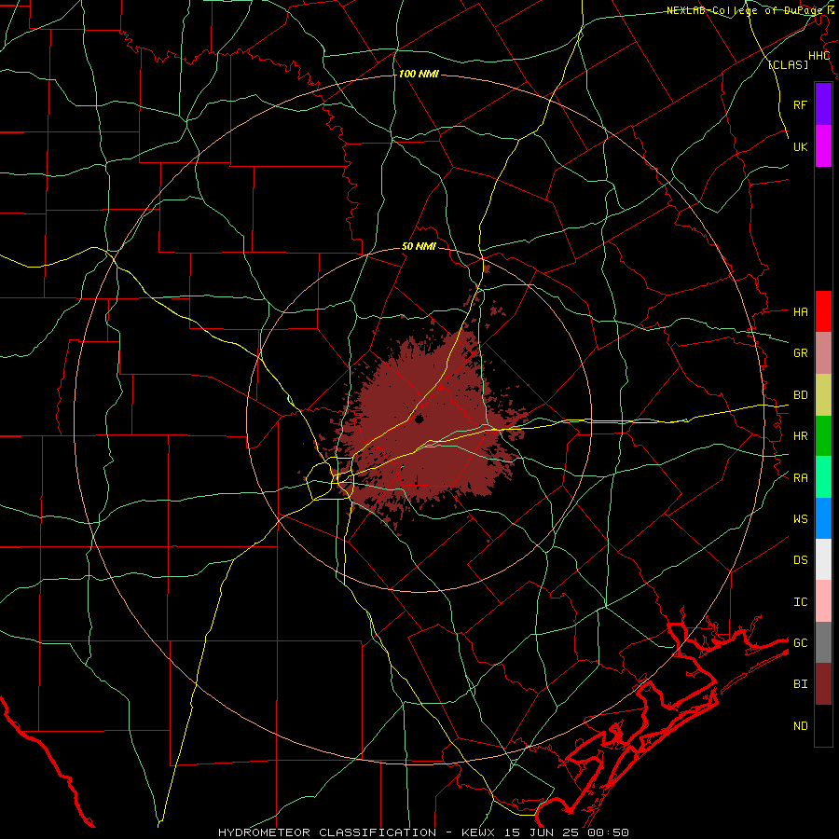Click the BD legend label
This screenshot has height=839, width=839.
point(800,395)
